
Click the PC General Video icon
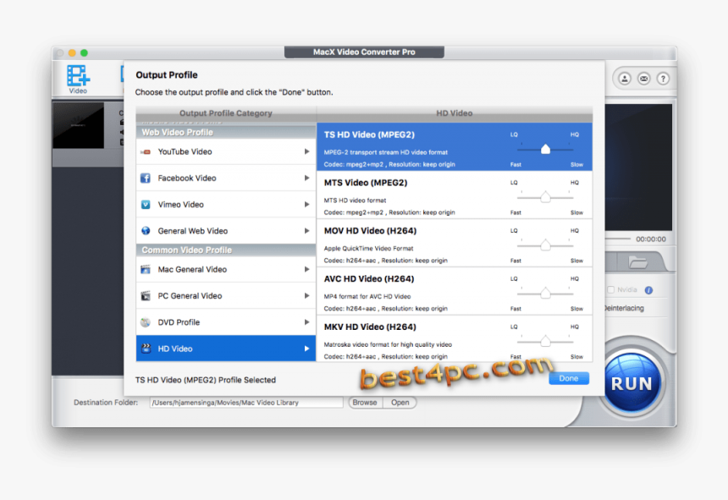coord(146,296)
